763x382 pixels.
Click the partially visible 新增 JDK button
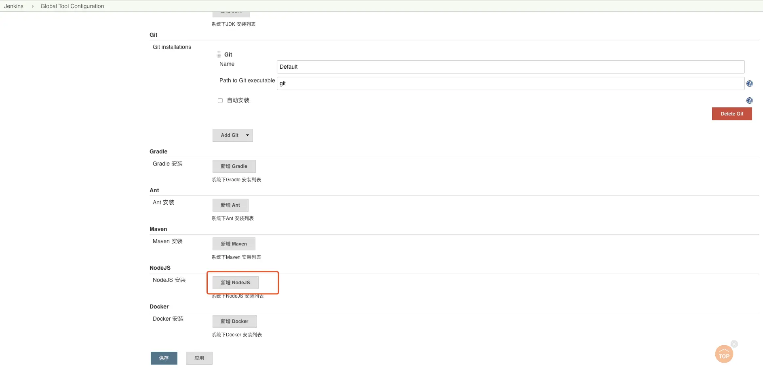(231, 14)
